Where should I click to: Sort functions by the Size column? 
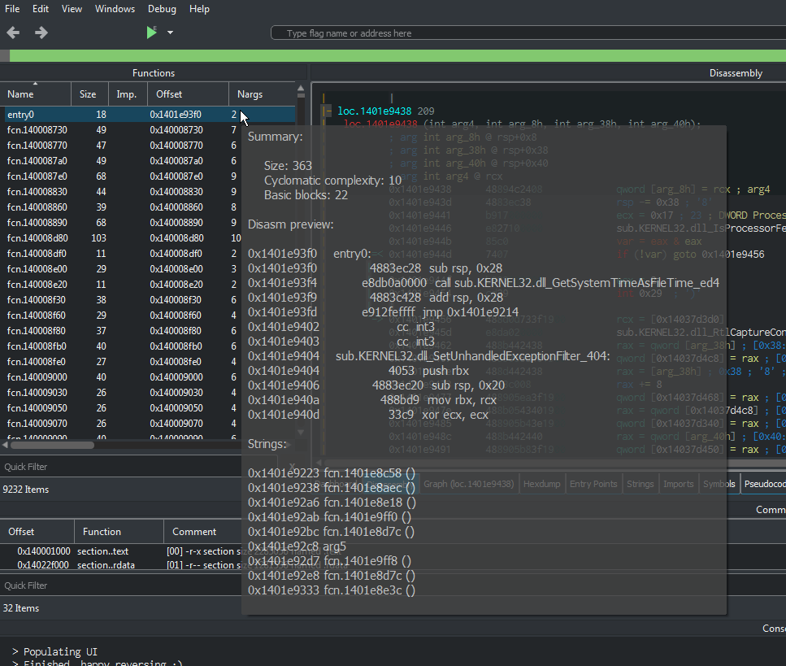coord(89,94)
